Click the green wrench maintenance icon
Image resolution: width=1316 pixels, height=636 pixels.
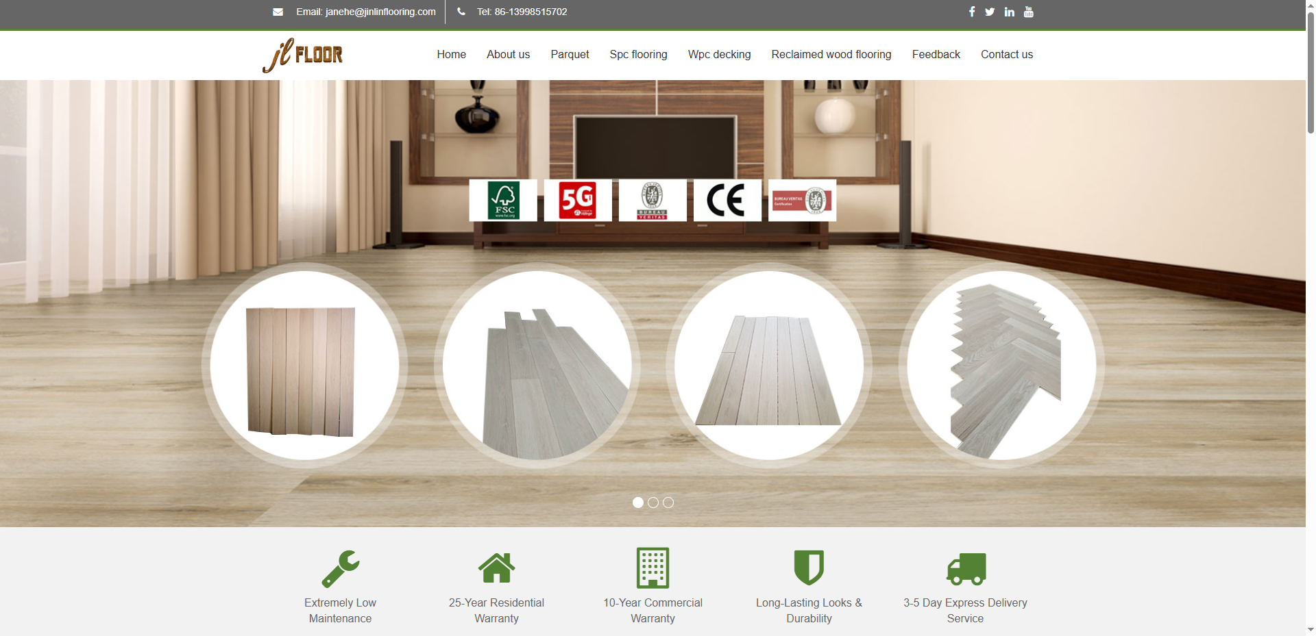(x=341, y=568)
